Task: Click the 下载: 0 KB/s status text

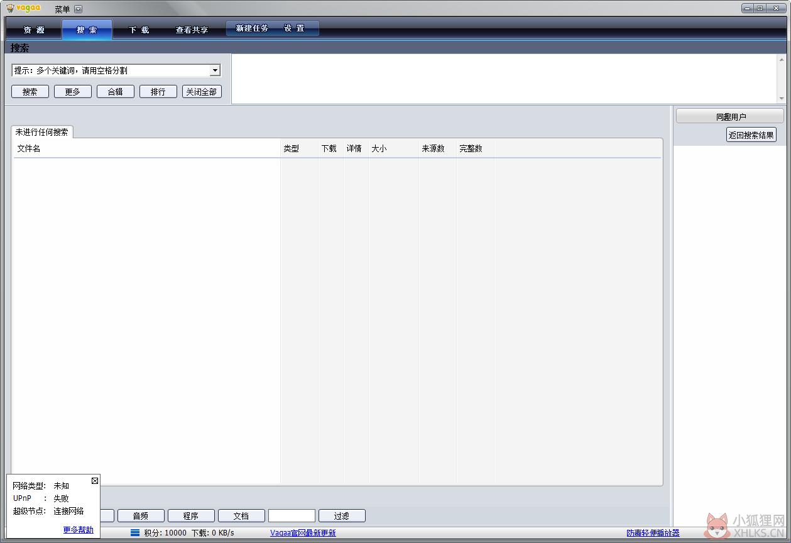Action: (x=212, y=533)
